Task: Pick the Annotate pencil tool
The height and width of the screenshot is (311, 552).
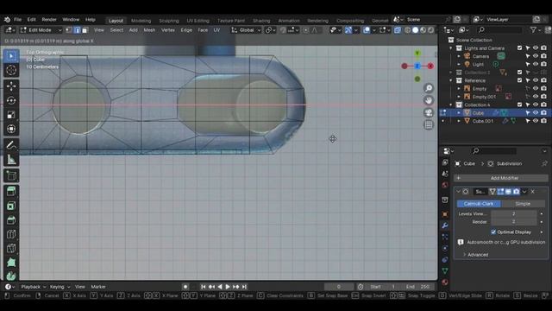Action: coord(11,145)
